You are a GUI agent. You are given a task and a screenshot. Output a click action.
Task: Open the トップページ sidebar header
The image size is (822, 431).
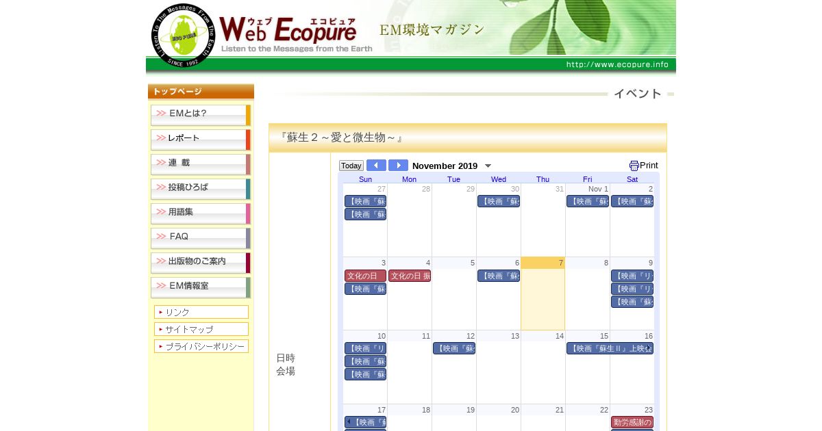(201, 92)
